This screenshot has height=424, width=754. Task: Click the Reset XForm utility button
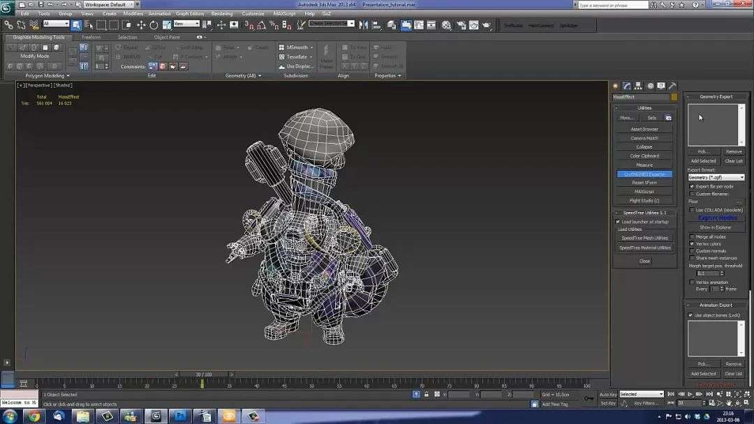pyautogui.click(x=644, y=183)
